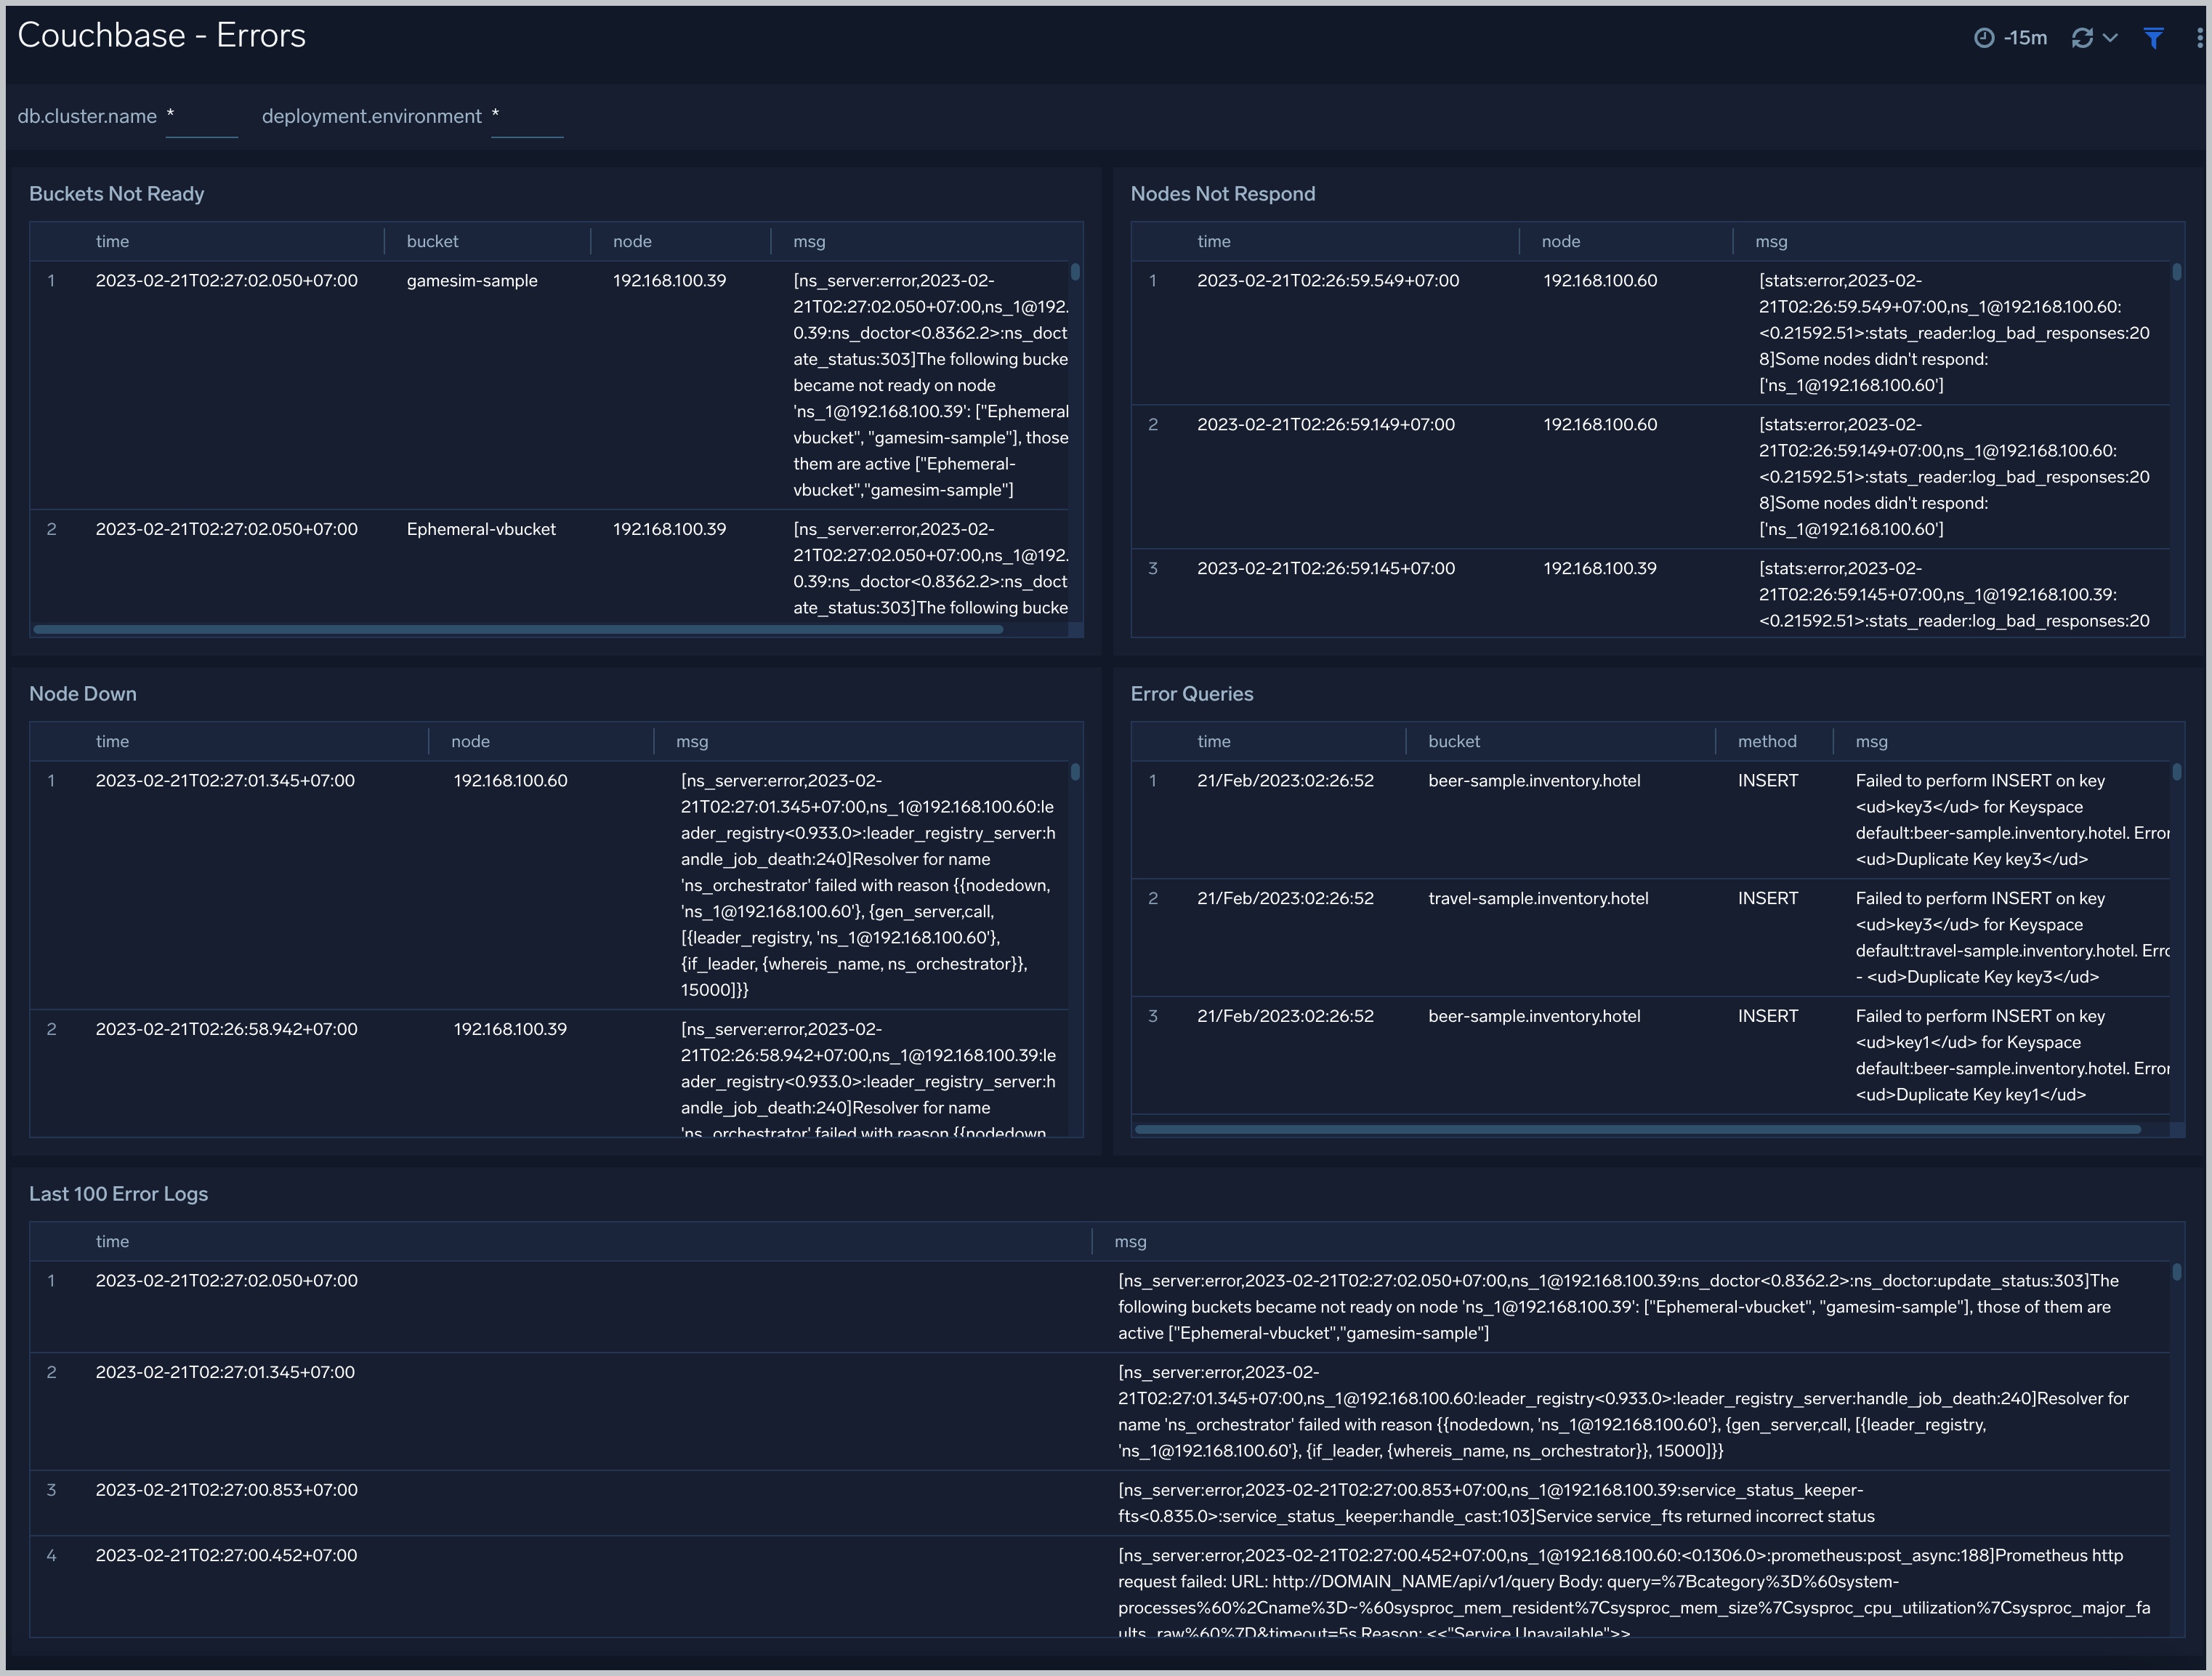Click Buckets Not Ready horizontal scrollbar

(518, 629)
